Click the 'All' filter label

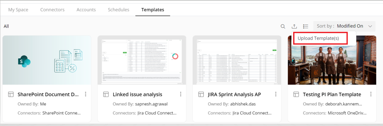pos(6,26)
